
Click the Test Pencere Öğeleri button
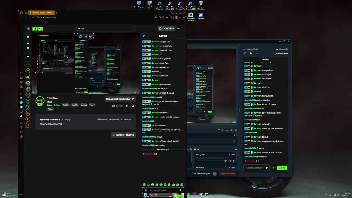point(201,174)
